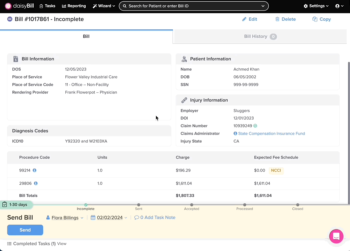
Task: Click the pencil Edit icon
Action: coord(244,19)
